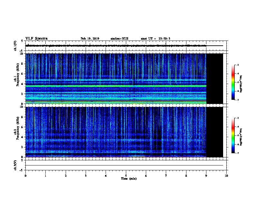Select the "start UT = 23:50:3" text

pos(156,39)
